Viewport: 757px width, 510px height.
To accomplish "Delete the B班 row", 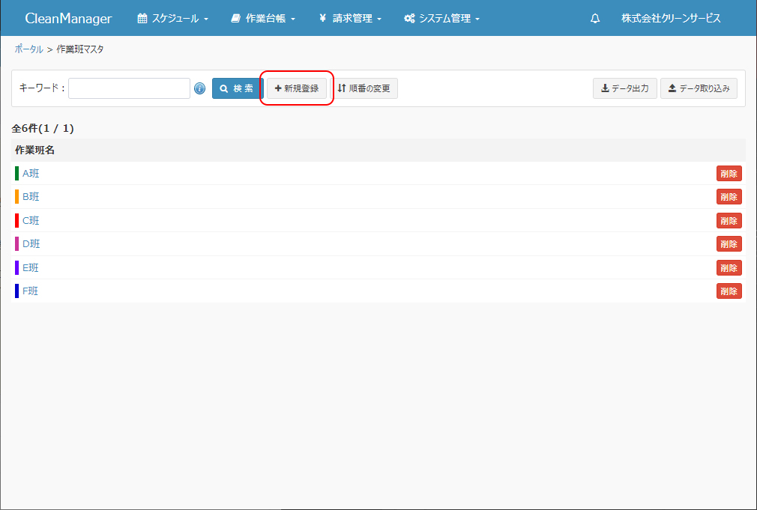I will 729,197.
